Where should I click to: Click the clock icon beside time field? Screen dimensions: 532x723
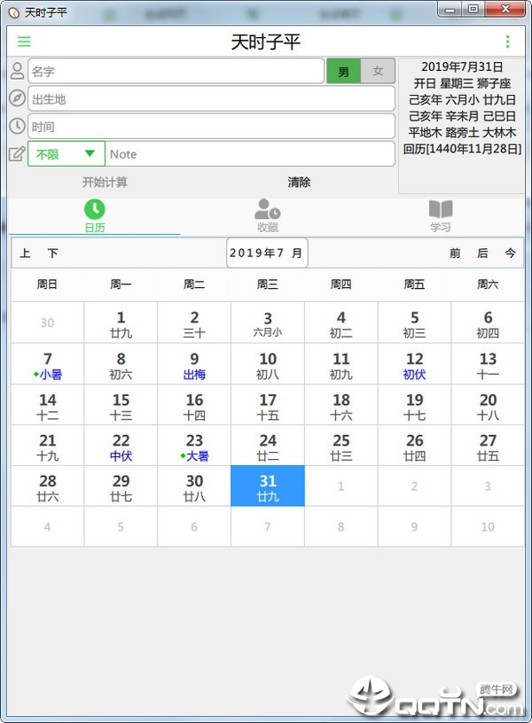tap(17, 126)
